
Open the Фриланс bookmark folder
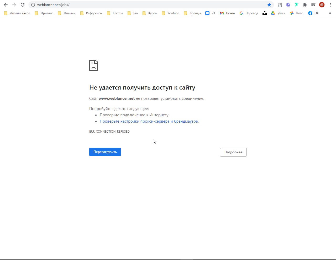tap(44, 13)
